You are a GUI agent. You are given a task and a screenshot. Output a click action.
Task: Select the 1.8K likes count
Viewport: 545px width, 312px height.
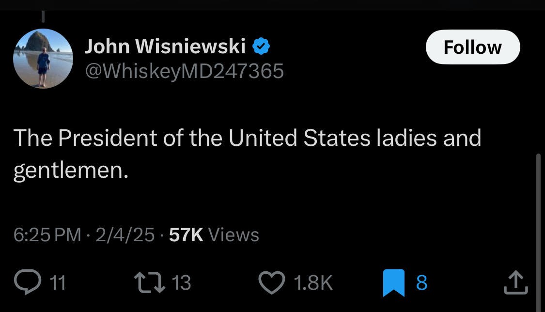tap(312, 282)
